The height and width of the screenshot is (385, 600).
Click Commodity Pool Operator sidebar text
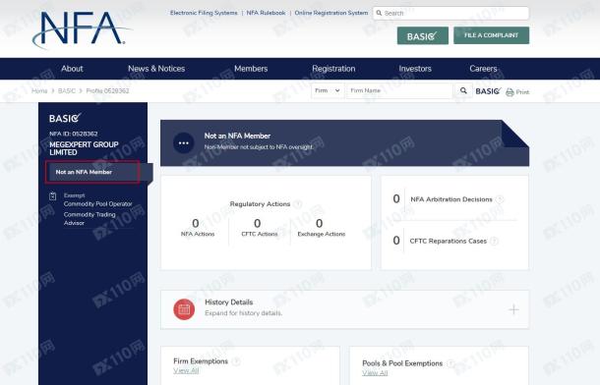pyautogui.click(x=98, y=204)
